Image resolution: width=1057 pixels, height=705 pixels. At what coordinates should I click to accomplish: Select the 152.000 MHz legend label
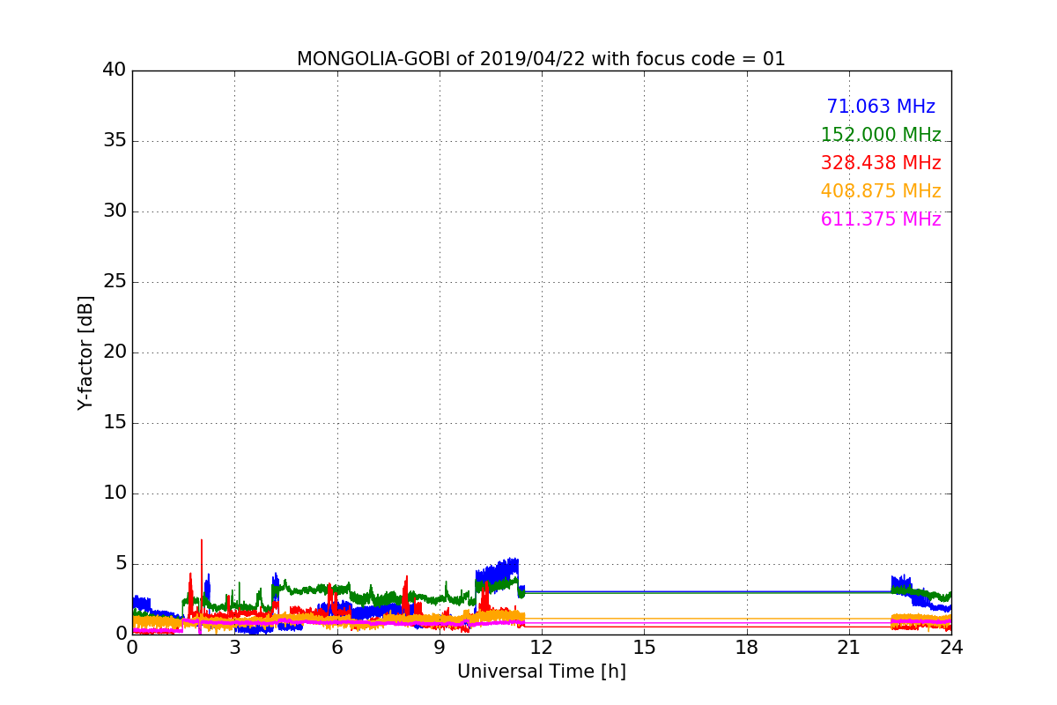pos(881,135)
